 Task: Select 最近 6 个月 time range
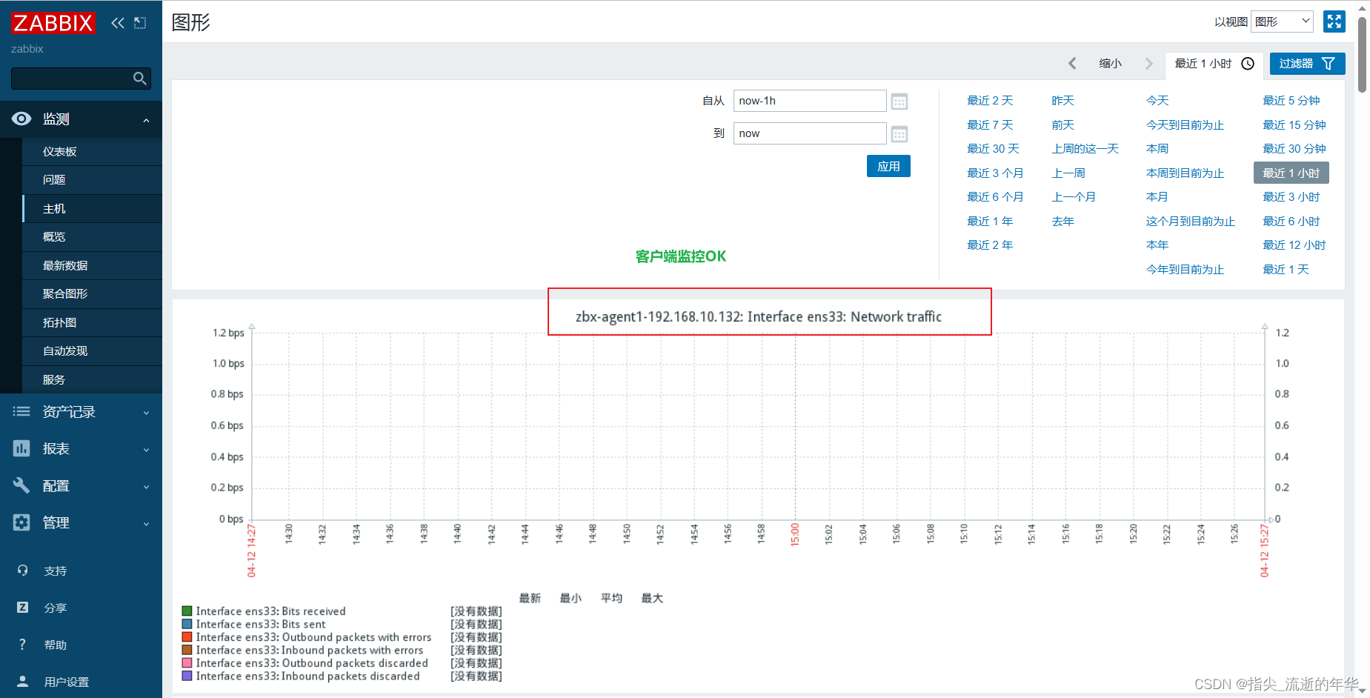[x=995, y=197]
